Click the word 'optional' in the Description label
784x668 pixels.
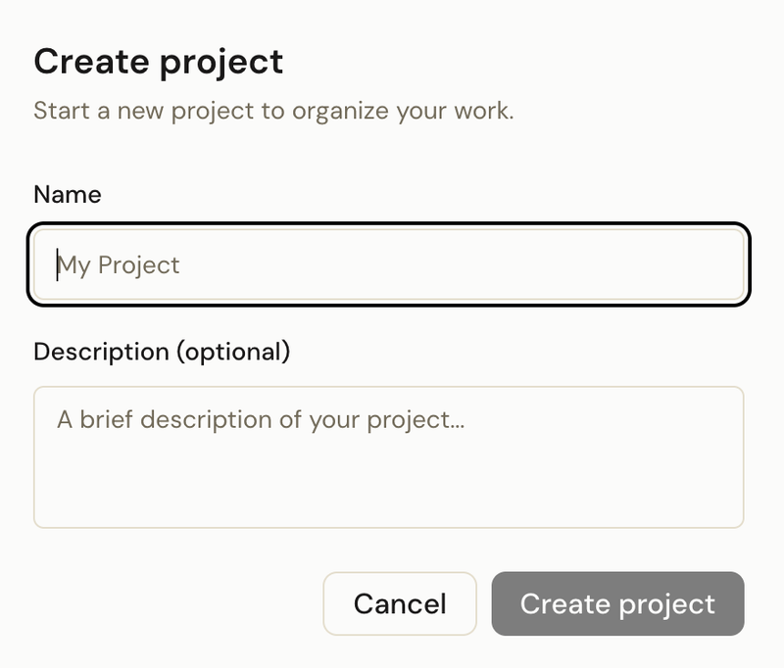tap(232, 351)
